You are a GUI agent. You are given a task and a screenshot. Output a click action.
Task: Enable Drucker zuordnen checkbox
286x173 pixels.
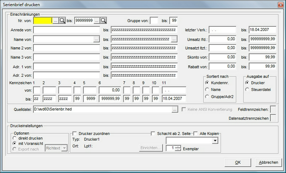[x=74, y=133]
